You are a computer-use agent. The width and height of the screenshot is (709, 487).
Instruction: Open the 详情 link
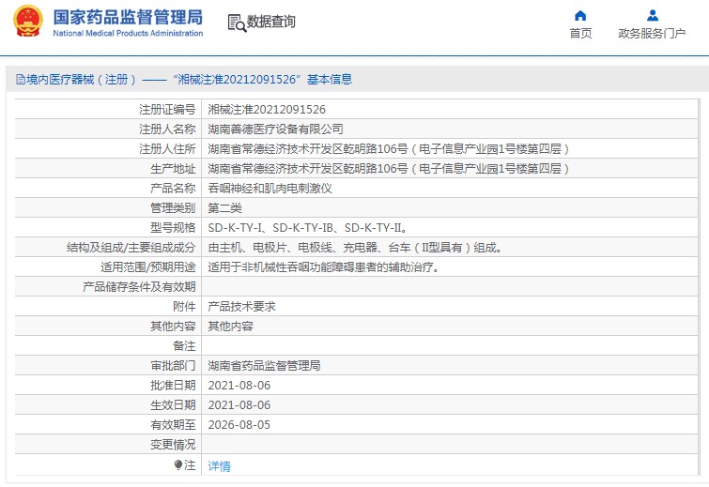(219, 466)
